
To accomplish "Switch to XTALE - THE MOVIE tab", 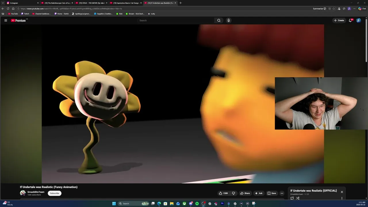I will click(91, 3).
